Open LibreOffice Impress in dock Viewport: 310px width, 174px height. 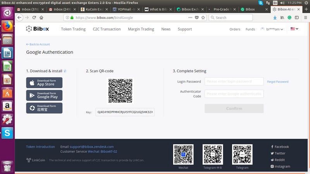tap(7, 80)
